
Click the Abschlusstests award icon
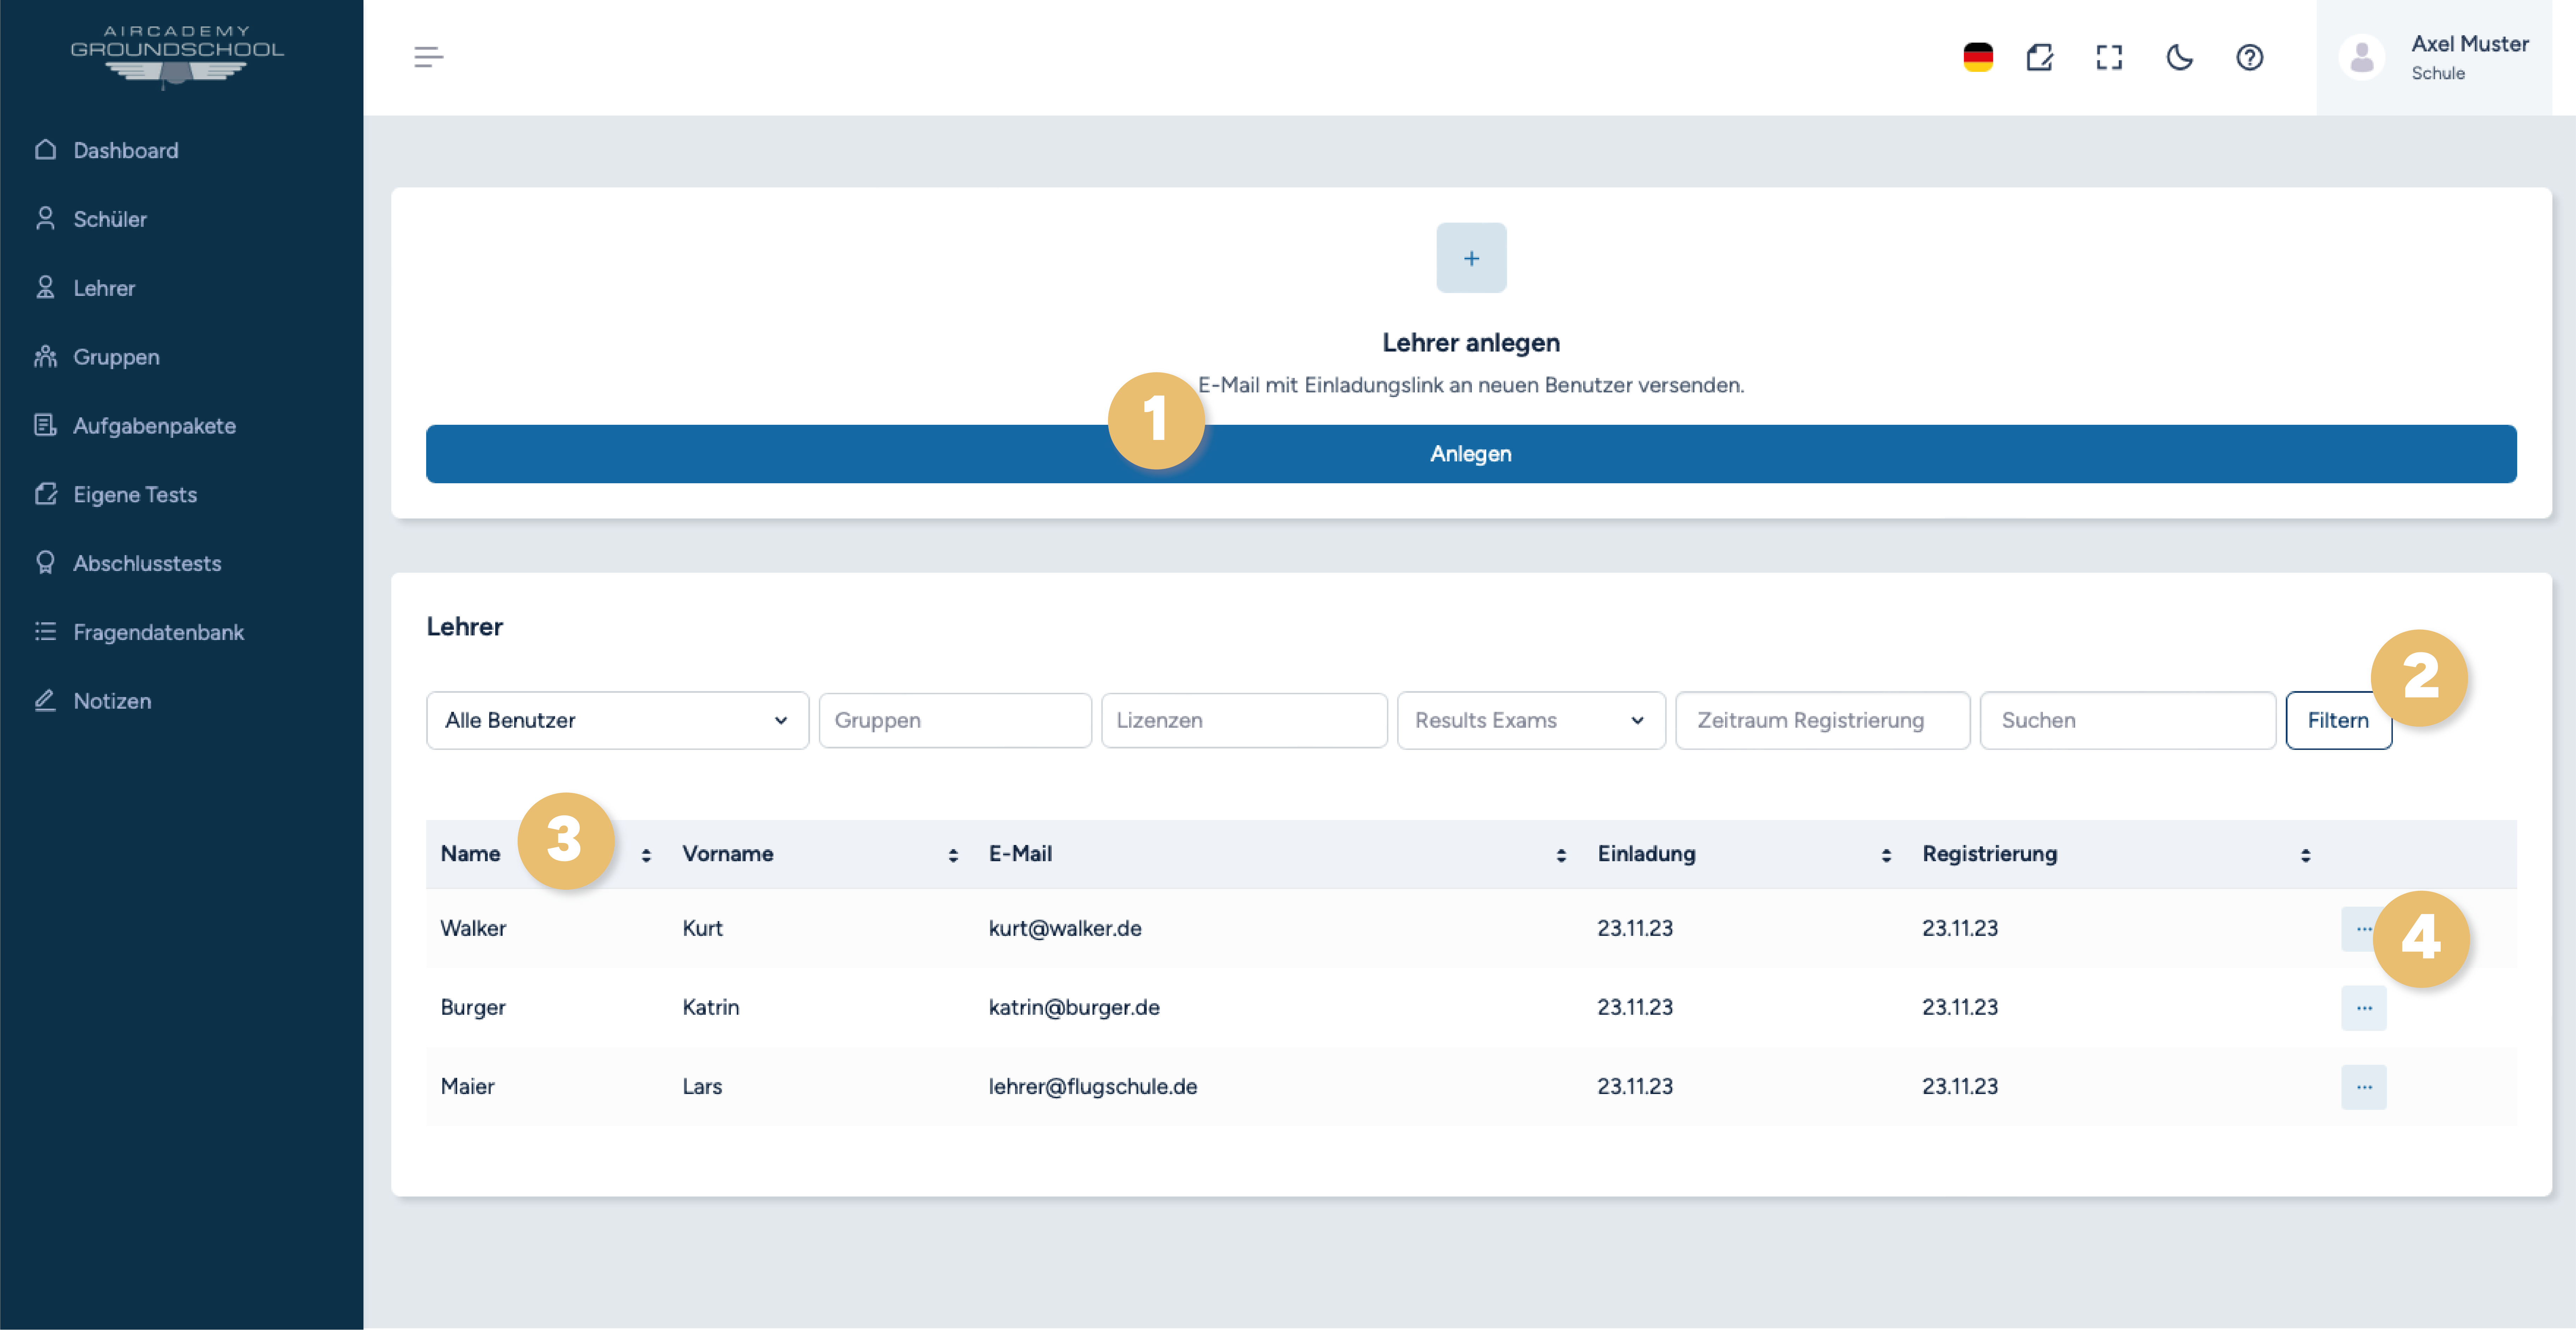(45, 562)
